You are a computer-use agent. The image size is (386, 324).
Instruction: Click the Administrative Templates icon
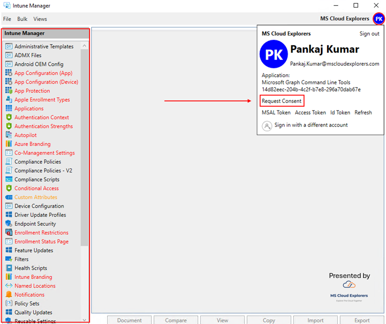coord(9,46)
